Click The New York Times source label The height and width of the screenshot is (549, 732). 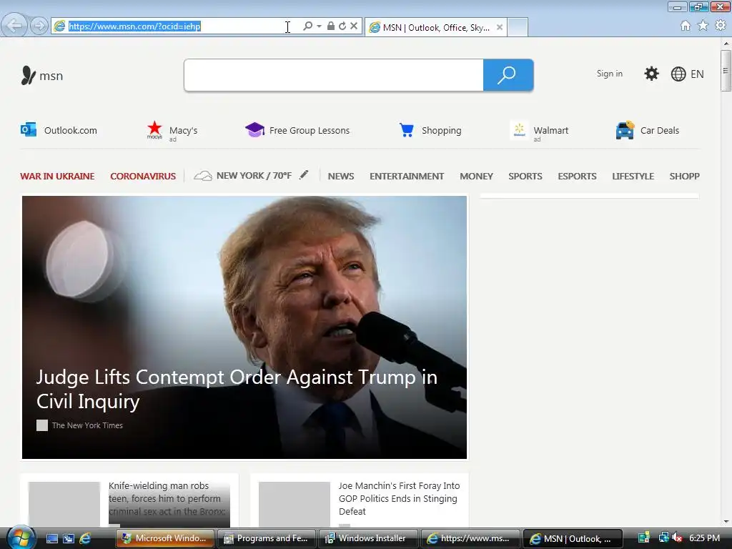tap(87, 425)
